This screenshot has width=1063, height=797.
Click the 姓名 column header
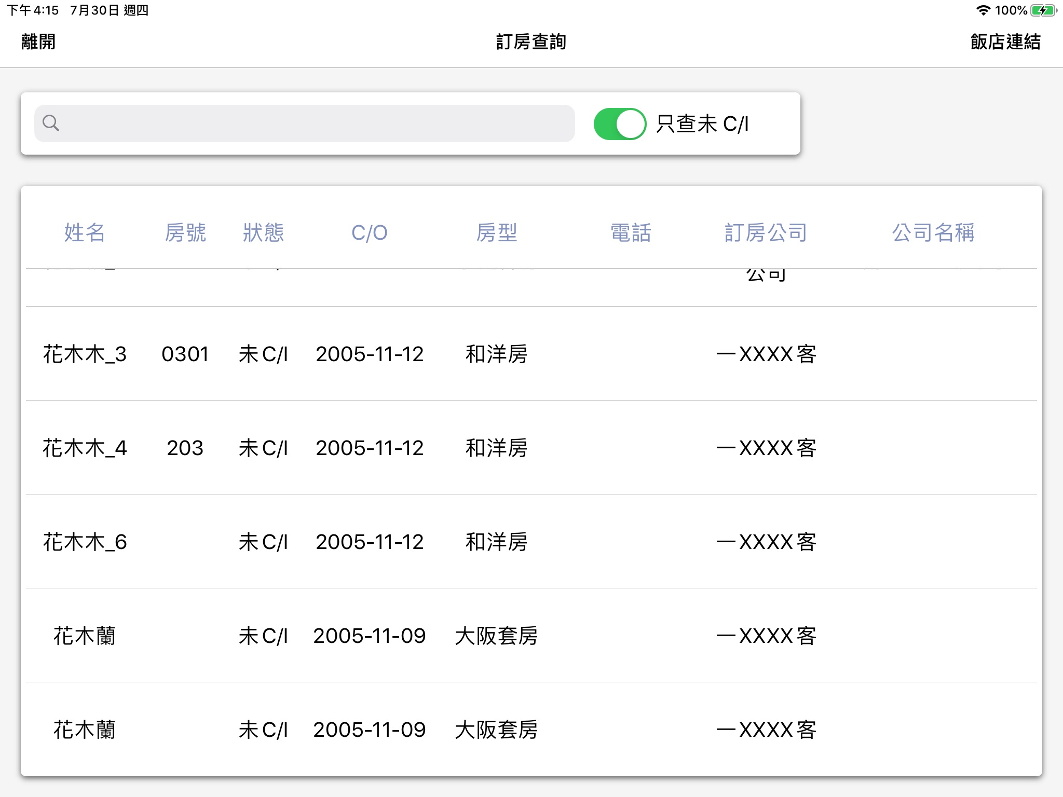pyautogui.click(x=85, y=232)
